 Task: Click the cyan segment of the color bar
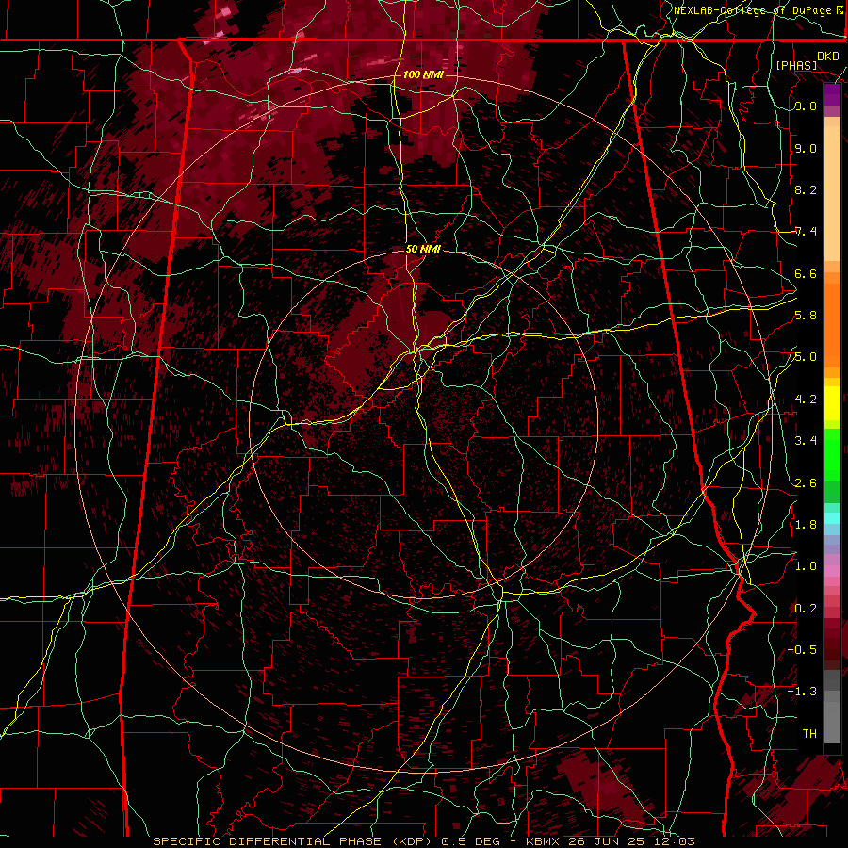click(x=832, y=518)
